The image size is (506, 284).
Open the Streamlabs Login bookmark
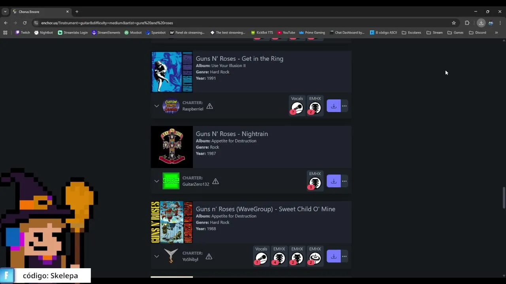[x=73, y=32]
